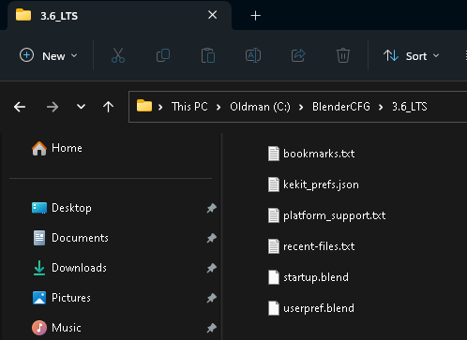Image resolution: width=467 pixels, height=340 pixels.
Task: Select kekit_prefs.json file
Action: 313,185
